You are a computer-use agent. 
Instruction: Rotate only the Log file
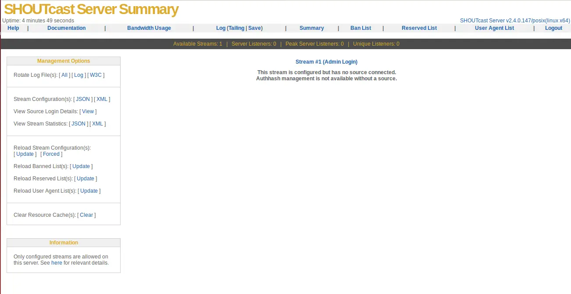click(x=79, y=75)
